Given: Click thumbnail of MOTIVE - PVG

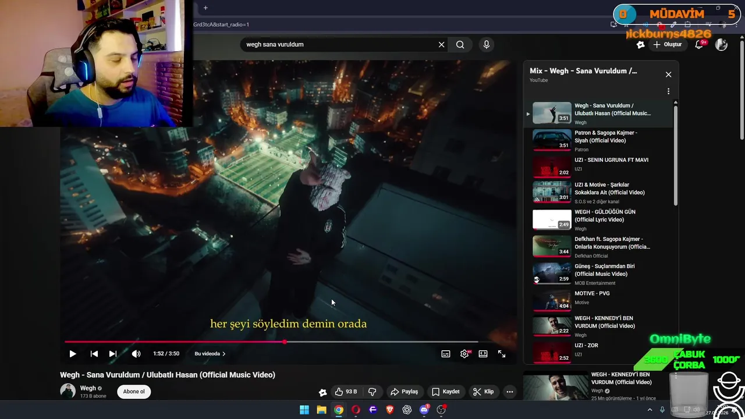Looking at the screenshot, I should [552, 300].
